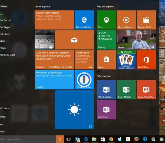Open the Reviews Team Meeting calendar tile

pyautogui.click(x=54, y=20)
